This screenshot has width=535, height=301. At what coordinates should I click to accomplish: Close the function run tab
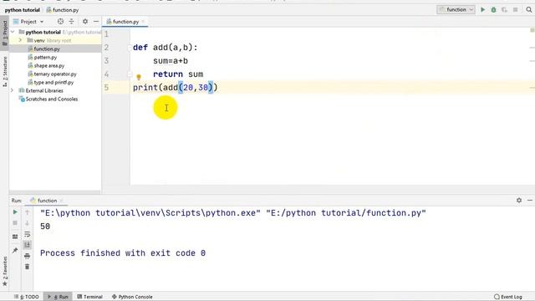click(x=61, y=201)
